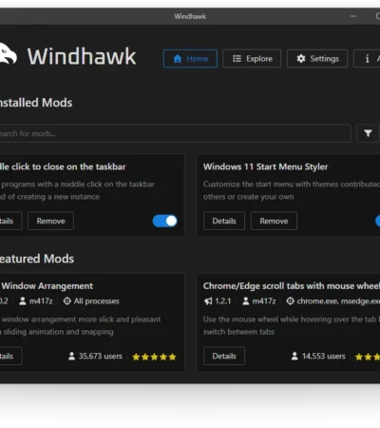Viewport: 380px width, 428px height.
Task: Disable middle click to close taskbar mod
Action: point(164,221)
